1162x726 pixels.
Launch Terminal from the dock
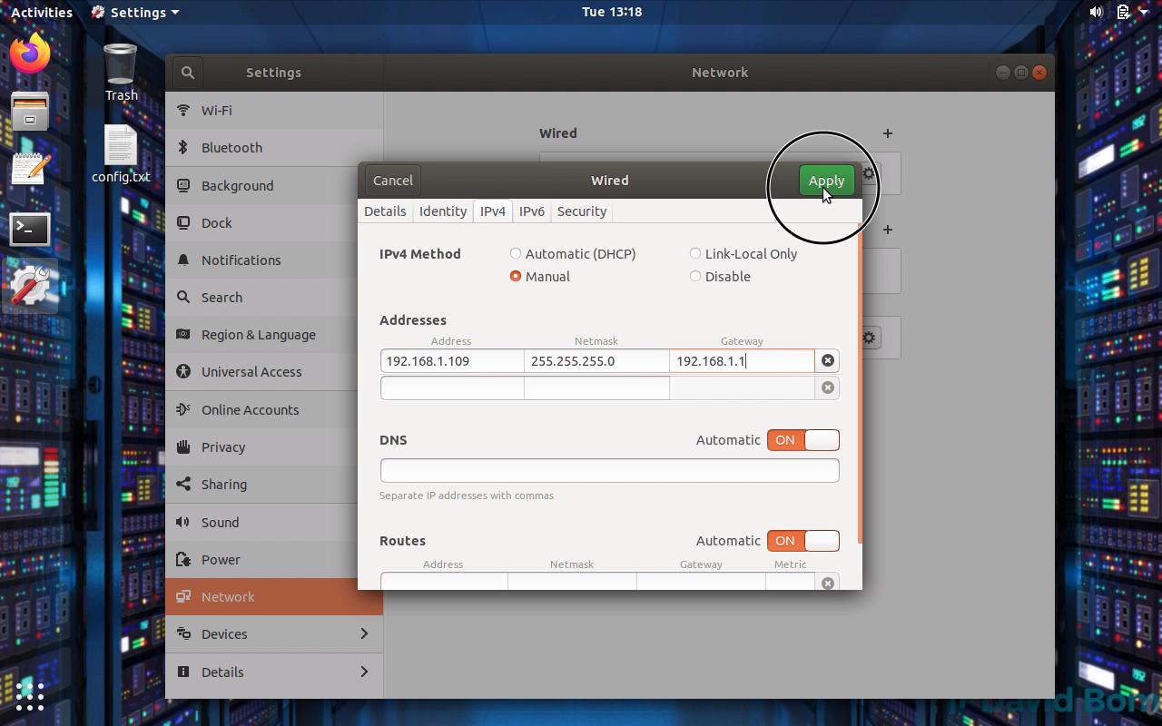30,229
